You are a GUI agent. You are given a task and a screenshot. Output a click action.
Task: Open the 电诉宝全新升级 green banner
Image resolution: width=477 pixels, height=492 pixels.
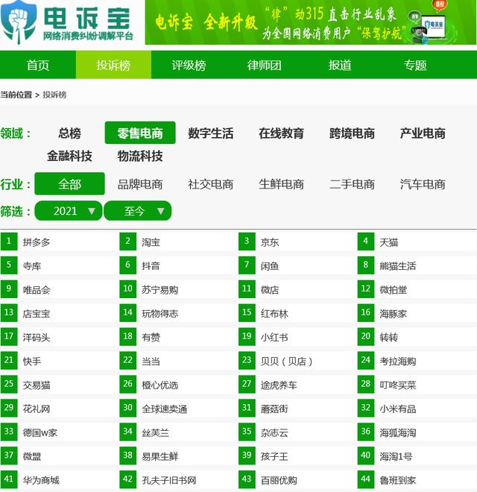point(310,22)
